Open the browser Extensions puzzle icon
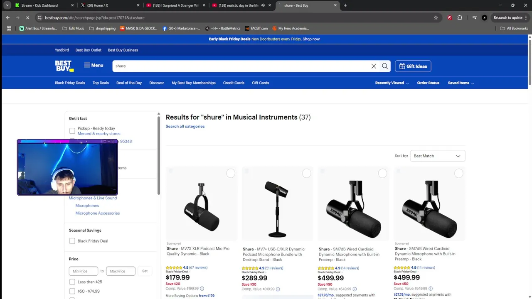The height and width of the screenshot is (299, 532). pos(460,17)
